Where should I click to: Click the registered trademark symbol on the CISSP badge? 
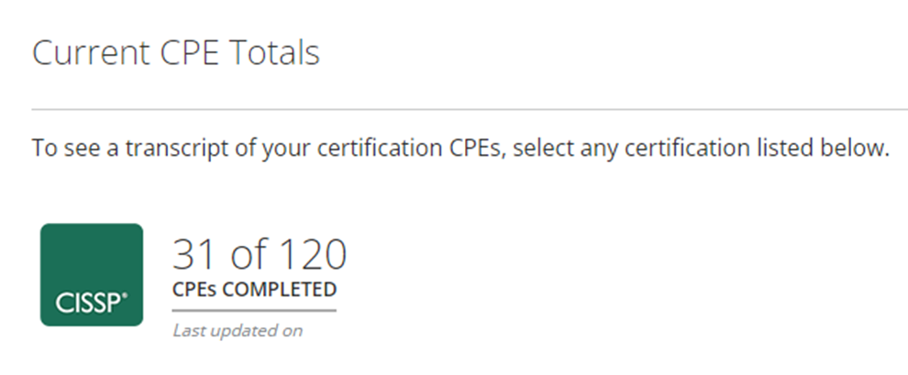click(125, 296)
